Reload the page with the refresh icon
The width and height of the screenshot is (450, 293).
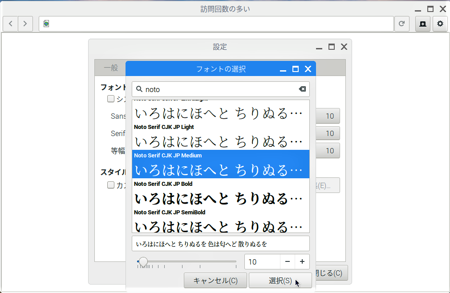pyautogui.click(x=401, y=24)
